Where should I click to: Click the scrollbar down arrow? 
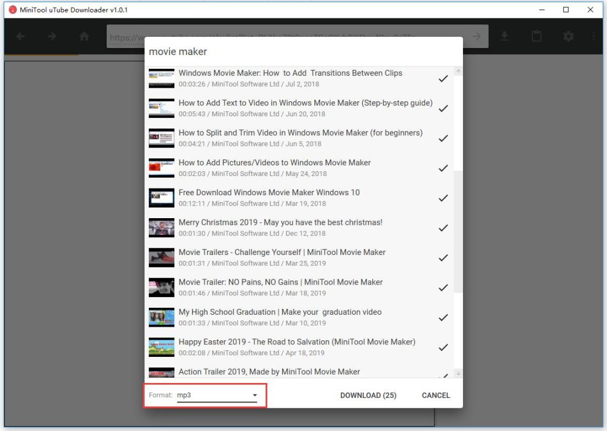(458, 373)
